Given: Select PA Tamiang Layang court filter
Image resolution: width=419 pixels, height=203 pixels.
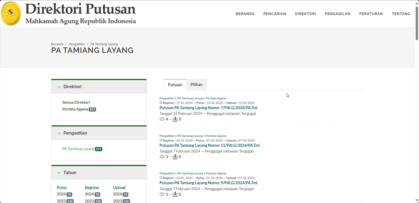Looking at the screenshot, I should [78, 149].
